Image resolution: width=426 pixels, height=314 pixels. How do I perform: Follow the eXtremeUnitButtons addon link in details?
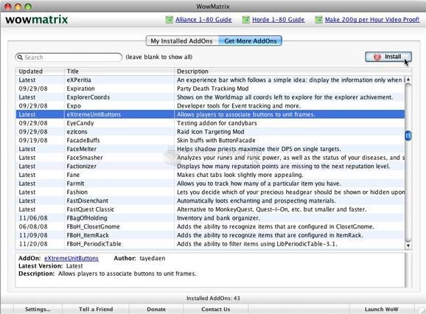click(x=71, y=258)
